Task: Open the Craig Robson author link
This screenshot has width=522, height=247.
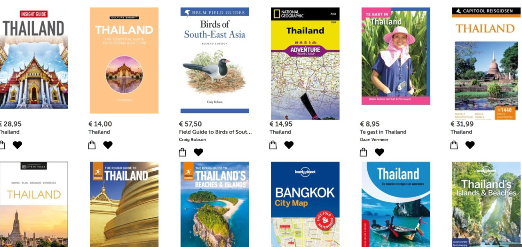Action: click(192, 139)
